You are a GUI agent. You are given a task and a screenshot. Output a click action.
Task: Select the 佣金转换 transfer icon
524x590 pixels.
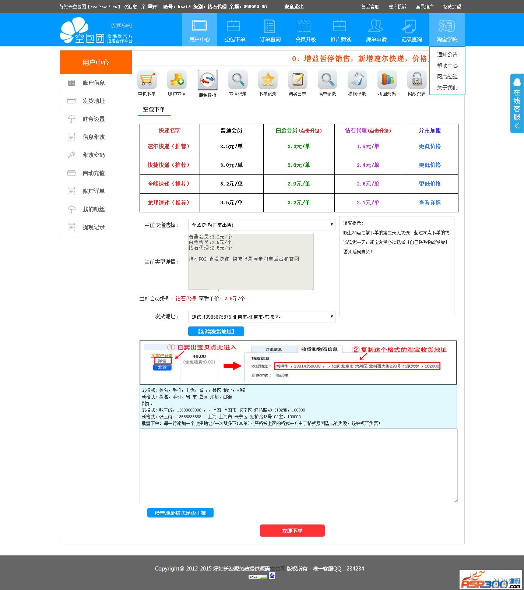pyautogui.click(x=207, y=80)
